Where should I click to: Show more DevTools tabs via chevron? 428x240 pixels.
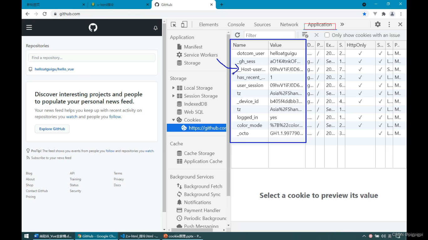[342, 24]
